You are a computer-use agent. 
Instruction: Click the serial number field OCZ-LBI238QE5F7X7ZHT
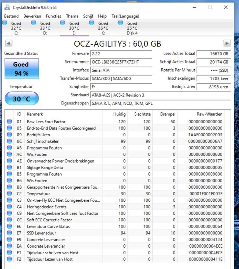click(121, 62)
